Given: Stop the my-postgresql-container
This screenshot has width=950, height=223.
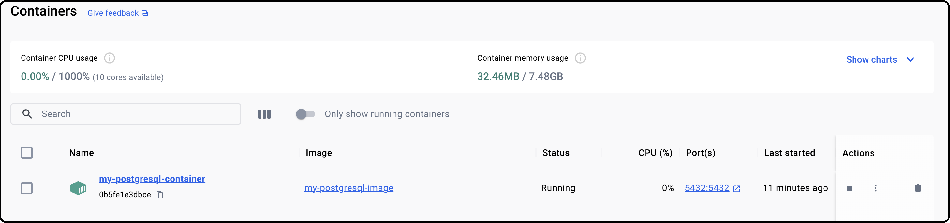Looking at the screenshot, I should (849, 188).
